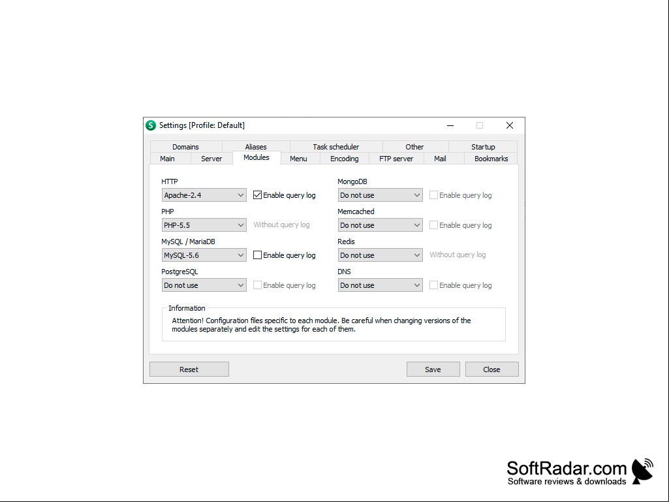The width and height of the screenshot is (669, 502).
Task: Expand the Memcached module dropdown
Action: 380,225
